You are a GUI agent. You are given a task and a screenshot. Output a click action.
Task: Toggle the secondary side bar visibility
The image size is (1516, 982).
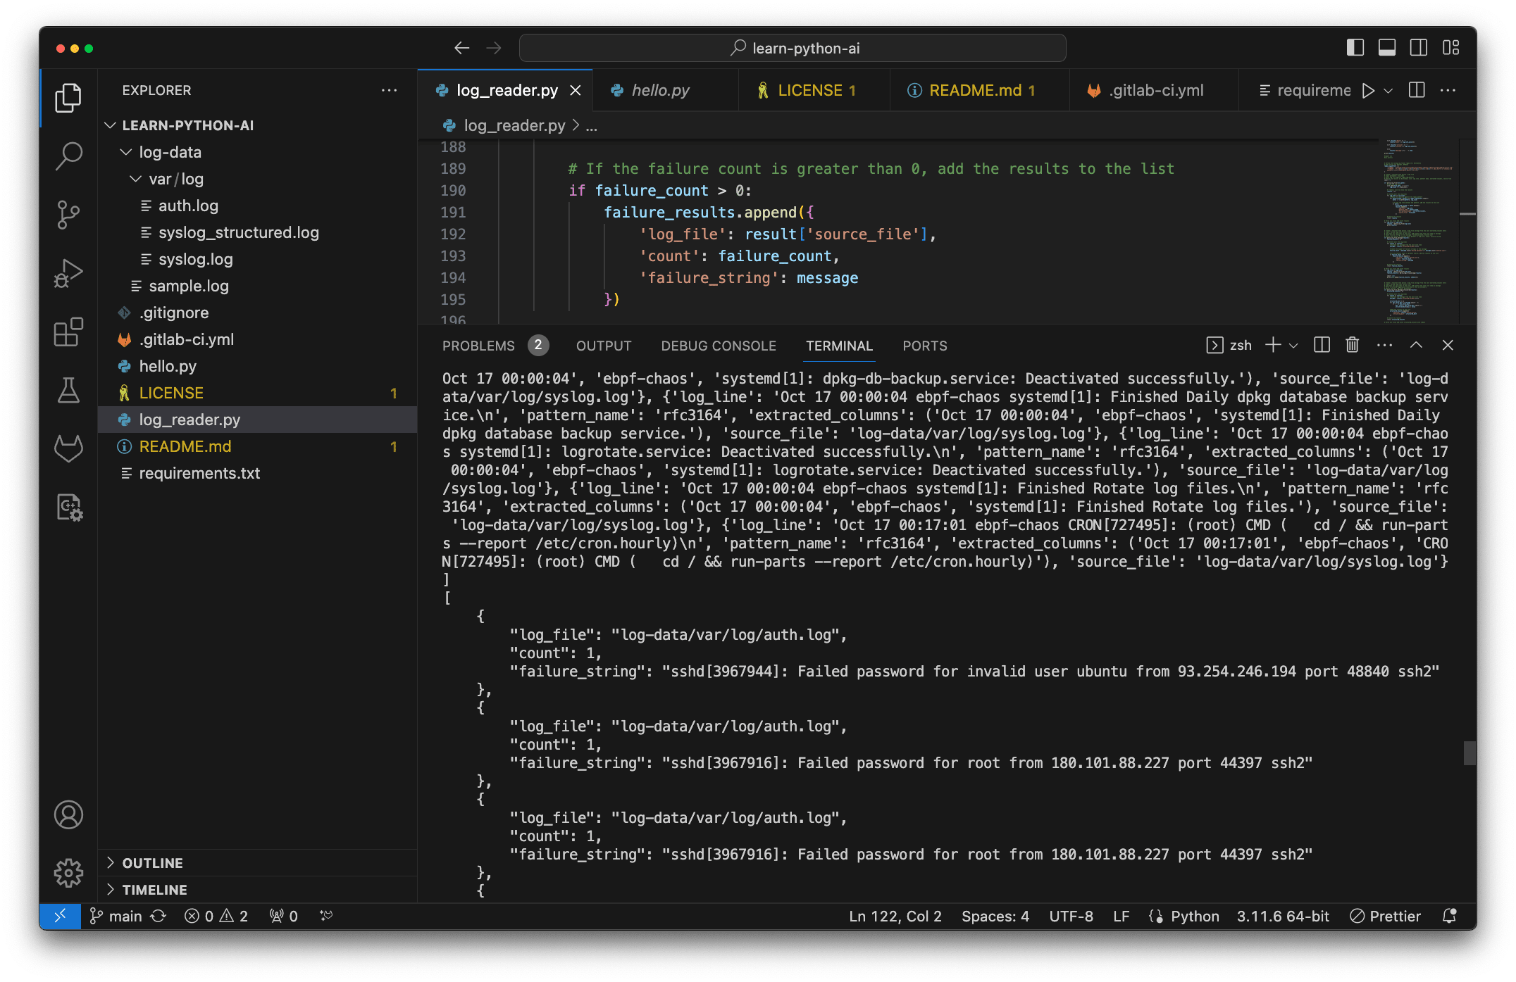click(x=1419, y=48)
